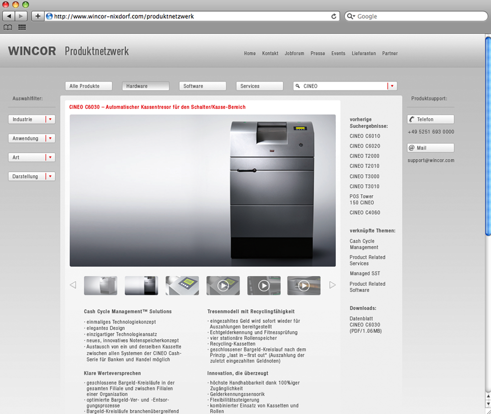Open the CINEO T3000 search result
The width and height of the screenshot is (491, 414).
[x=364, y=176]
